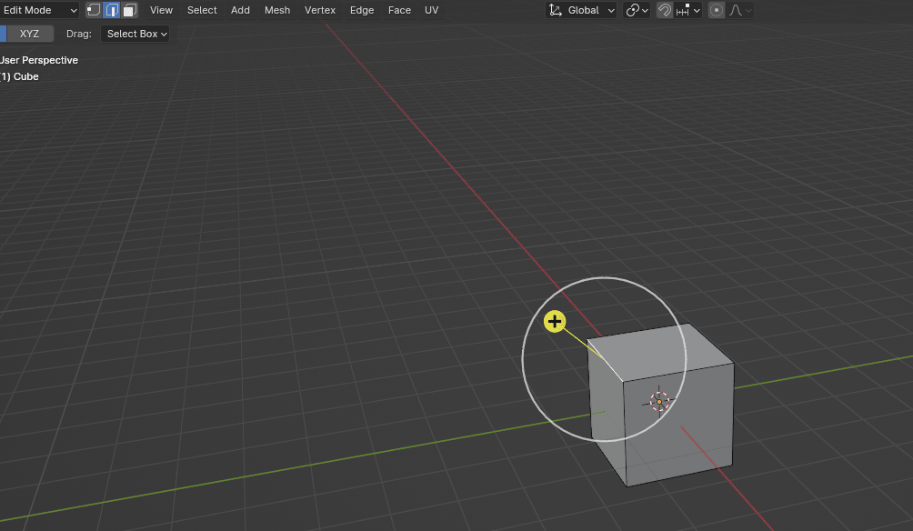Toggle proportional editing
Screen dimensions: 913x531
pyautogui.click(x=717, y=10)
